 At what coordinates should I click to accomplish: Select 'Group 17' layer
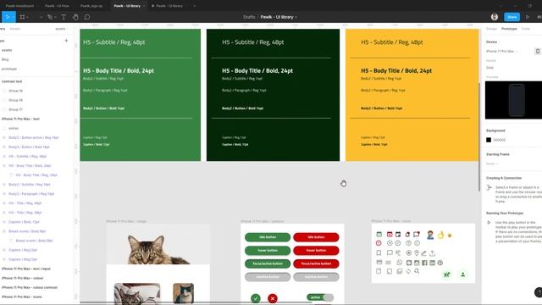click(x=15, y=109)
